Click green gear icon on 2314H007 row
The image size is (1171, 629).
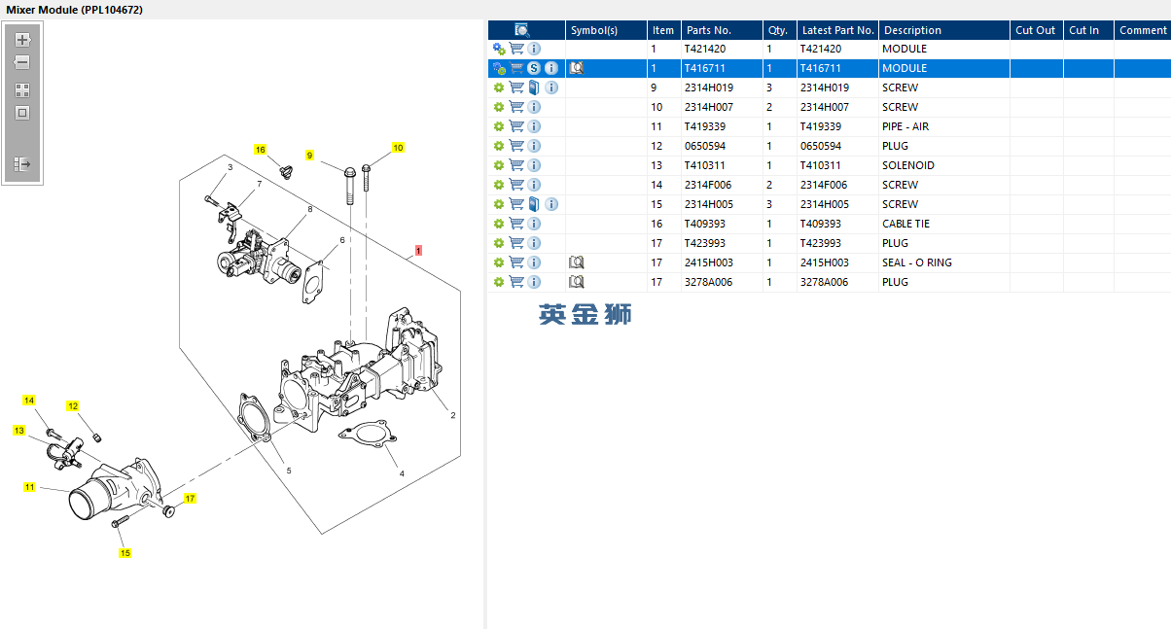pos(499,107)
